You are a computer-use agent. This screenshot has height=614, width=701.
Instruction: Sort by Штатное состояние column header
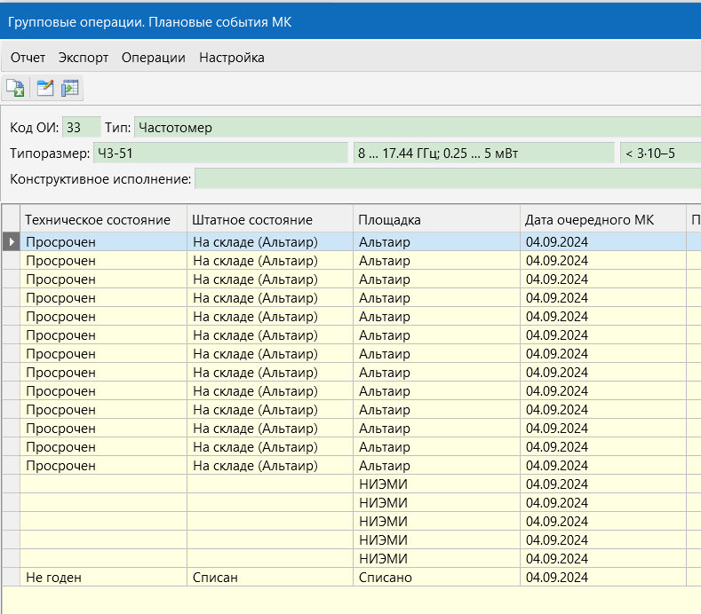coord(269,219)
